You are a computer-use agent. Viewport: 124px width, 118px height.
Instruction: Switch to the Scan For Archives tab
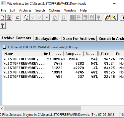click(x=79, y=38)
